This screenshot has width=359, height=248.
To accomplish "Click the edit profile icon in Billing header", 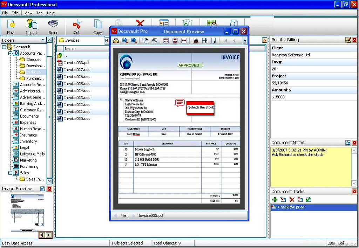I will tap(348, 40).
